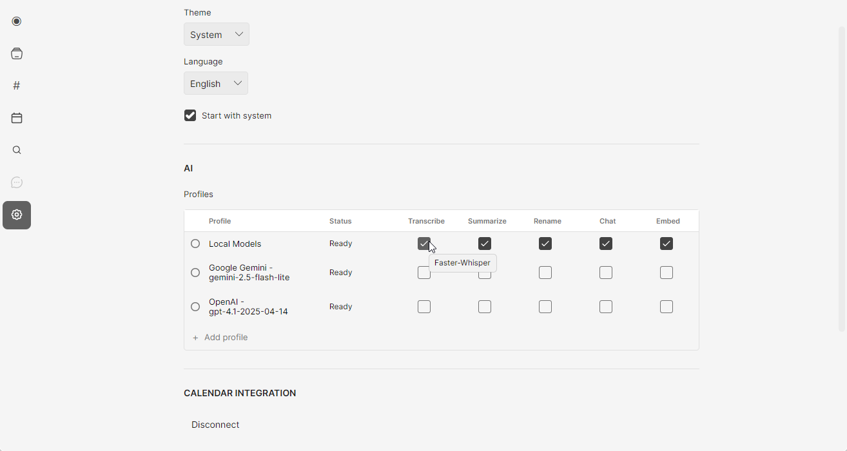Expand the Language dropdown showing English
Screen dimensions: 847x451
click(x=215, y=83)
